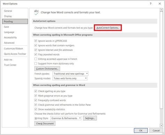Click the help question mark icon
Viewport: 165px width, 135px height.
[150, 4]
